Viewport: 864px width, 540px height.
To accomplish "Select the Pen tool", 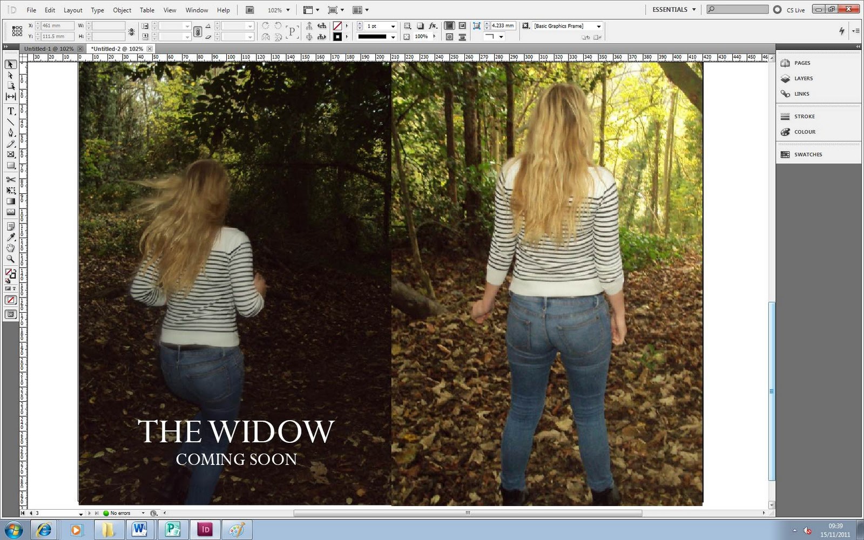I will pyautogui.click(x=10, y=133).
